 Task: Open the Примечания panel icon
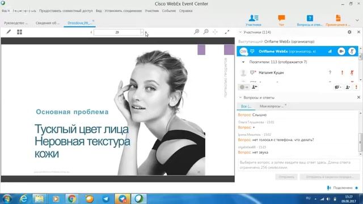coord(338,20)
